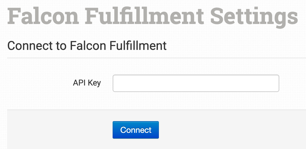Click Falcon Fulfillment in the section heading

tap(118, 46)
